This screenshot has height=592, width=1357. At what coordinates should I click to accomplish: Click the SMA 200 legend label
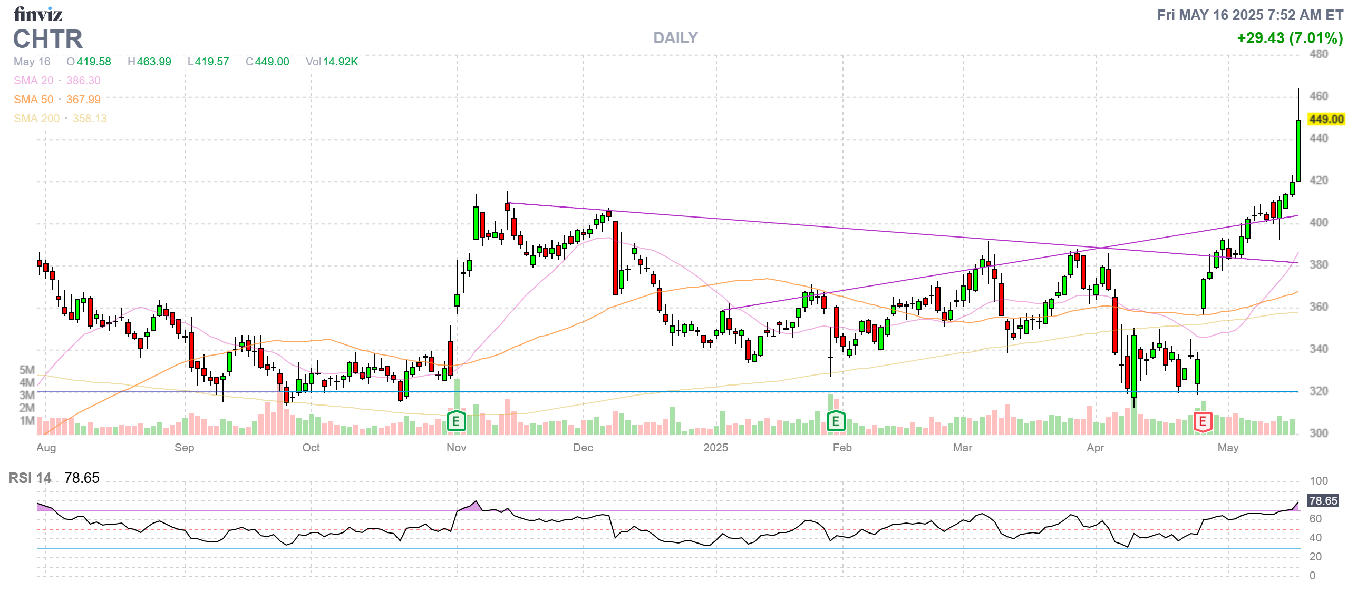click(x=36, y=119)
